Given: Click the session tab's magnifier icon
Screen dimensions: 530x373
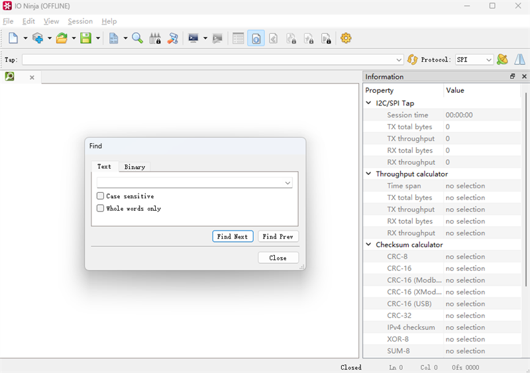Looking at the screenshot, I should click(9, 76).
